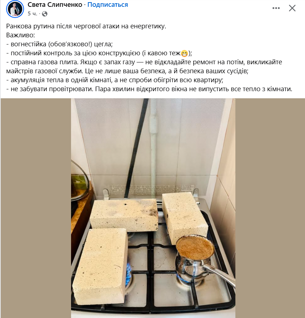This screenshot has width=305, height=318.
Task: Open the three-dot post options menu
Action: pyautogui.click(x=276, y=8)
